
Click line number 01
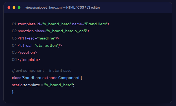(14, 24)
